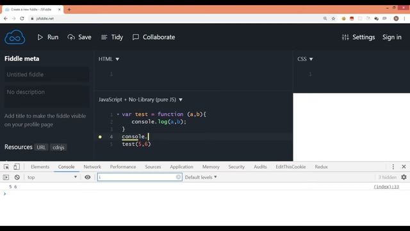Open Default levels dropdown

[201, 177]
